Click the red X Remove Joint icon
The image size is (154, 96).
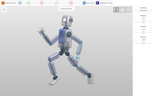(71, 3)
